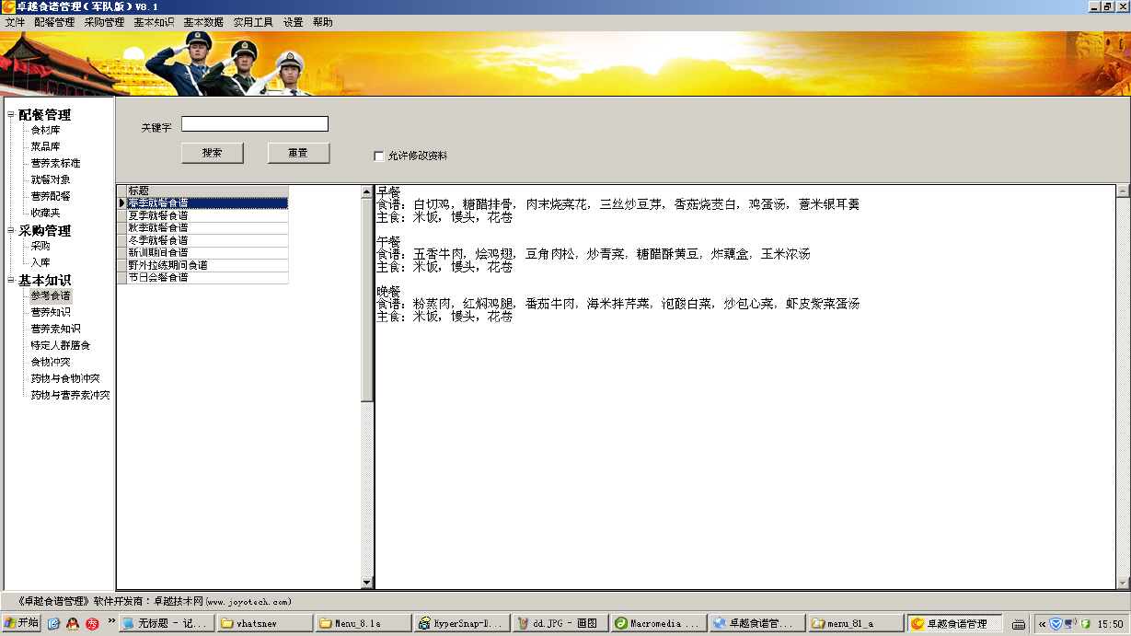
Task: Click the 午餐 heading in recipe text
Action: 388,241
